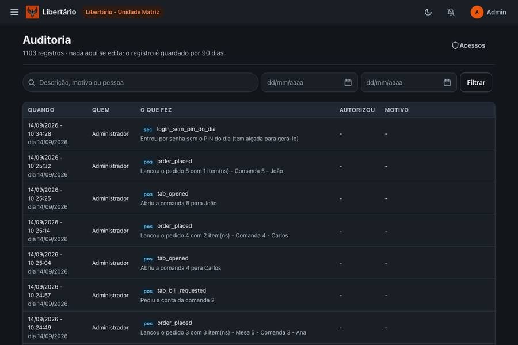Open the order_placed row for Comanda 5 - João

258,166
